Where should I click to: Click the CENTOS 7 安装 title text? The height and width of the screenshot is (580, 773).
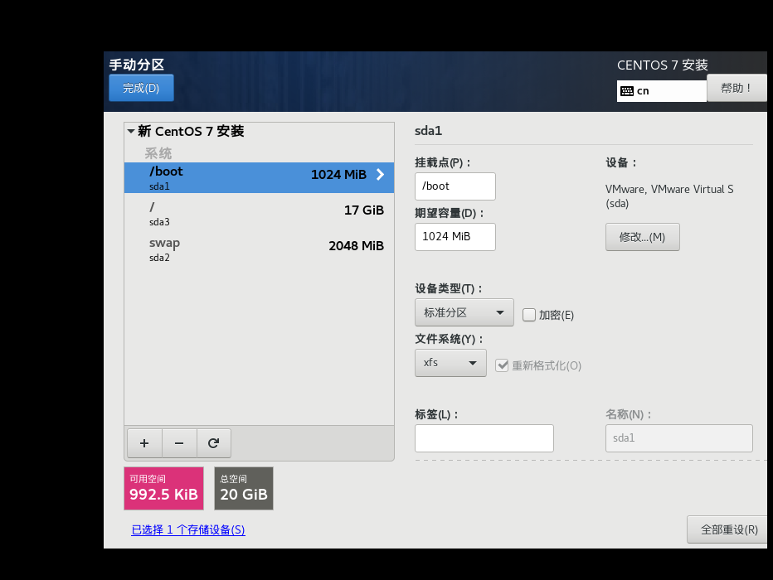pyautogui.click(x=662, y=65)
